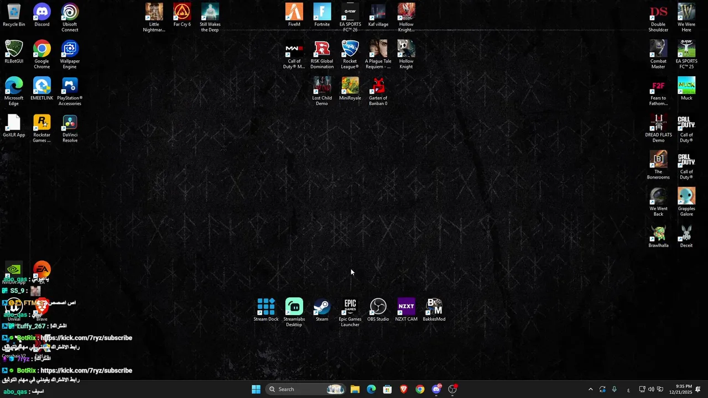Launch the Epic Games Launcher icon
The height and width of the screenshot is (398, 708).
(350, 313)
